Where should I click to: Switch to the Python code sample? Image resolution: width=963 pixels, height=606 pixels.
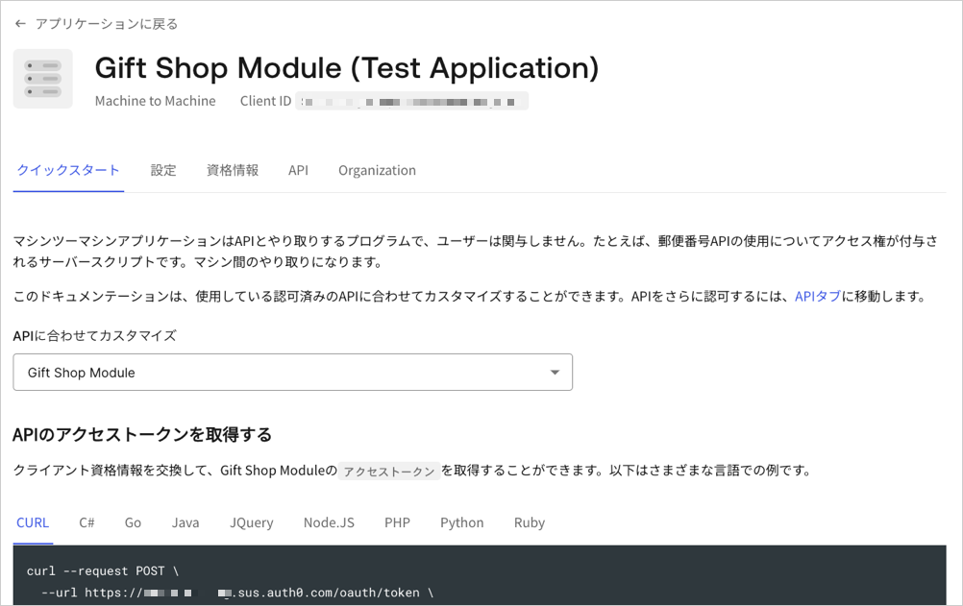tap(461, 522)
